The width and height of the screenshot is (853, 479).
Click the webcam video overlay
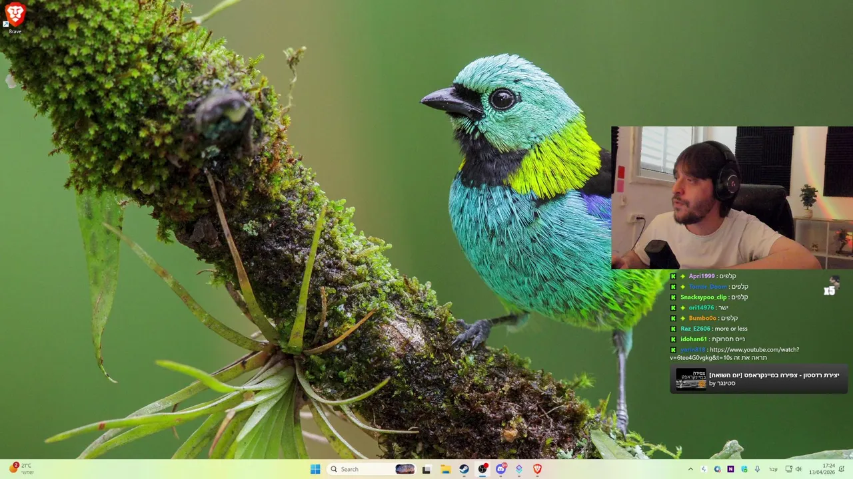pyautogui.click(x=732, y=198)
